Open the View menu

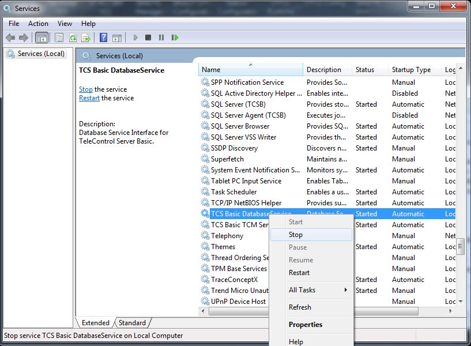[65, 24]
